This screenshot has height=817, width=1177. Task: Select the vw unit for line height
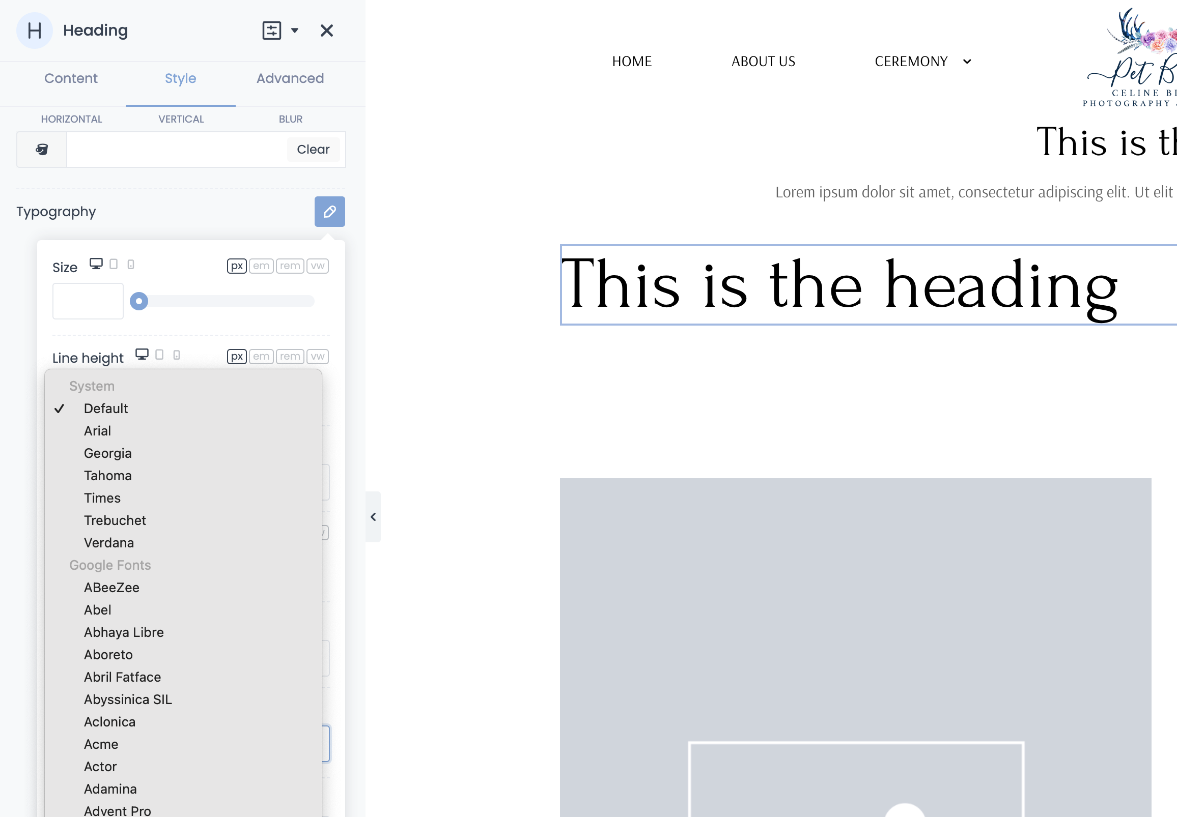318,357
